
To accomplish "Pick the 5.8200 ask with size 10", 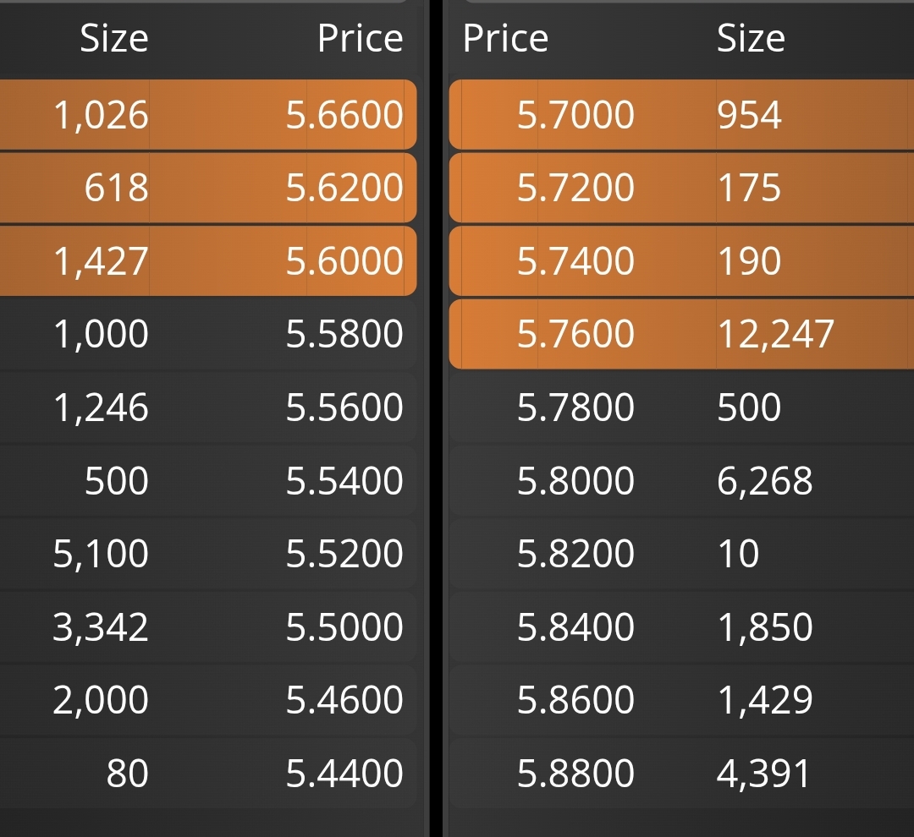I will point(681,553).
